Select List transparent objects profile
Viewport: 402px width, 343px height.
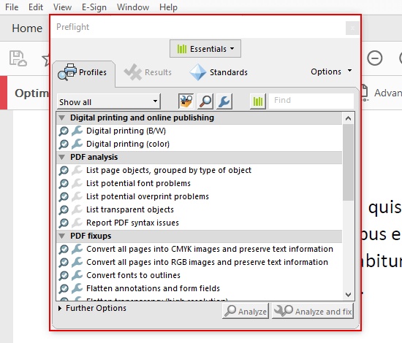[199, 209]
